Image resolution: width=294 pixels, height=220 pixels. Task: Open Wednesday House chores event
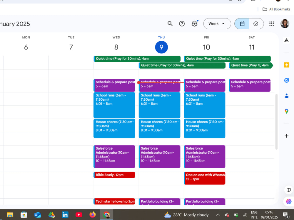[114, 128]
